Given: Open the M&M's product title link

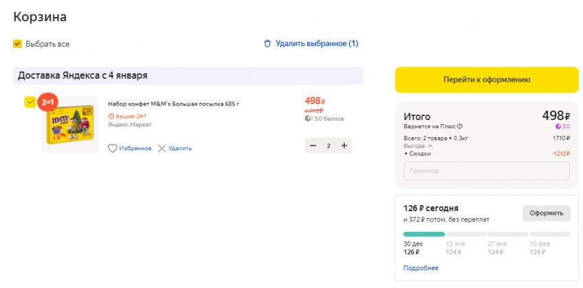Looking at the screenshot, I should pos(173,104).
